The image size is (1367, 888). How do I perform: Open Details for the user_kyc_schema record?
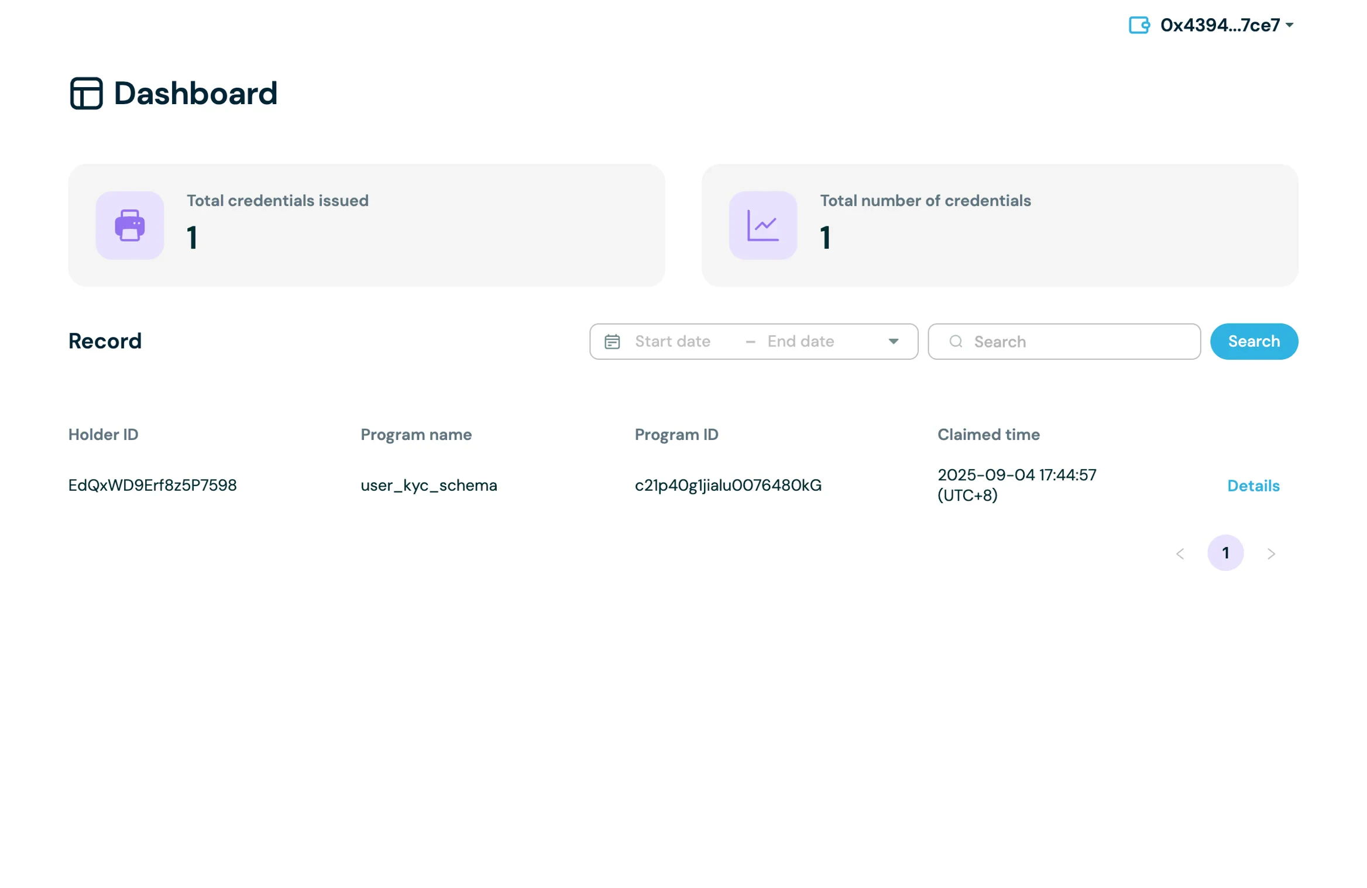(1253, 486)
